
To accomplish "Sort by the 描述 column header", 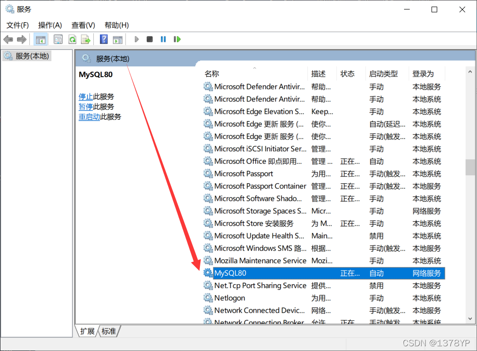I will (x=322, y=73).
